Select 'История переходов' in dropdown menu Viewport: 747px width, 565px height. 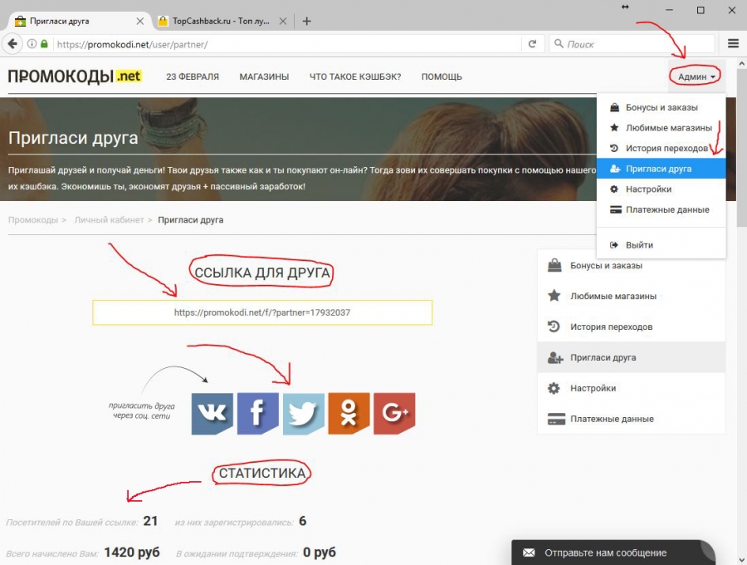[662, 148]
